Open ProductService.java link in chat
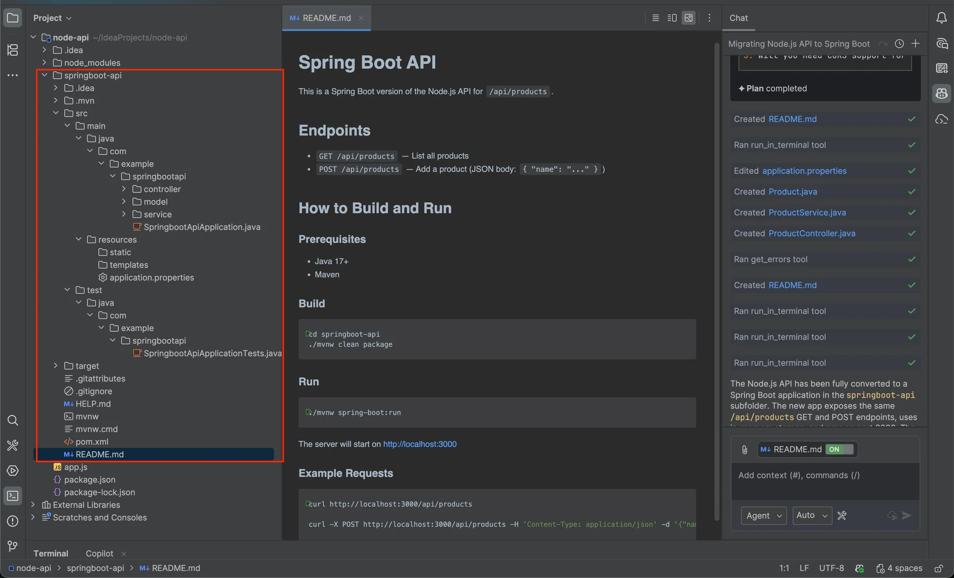The image size is (954, 578). point(807,212)
